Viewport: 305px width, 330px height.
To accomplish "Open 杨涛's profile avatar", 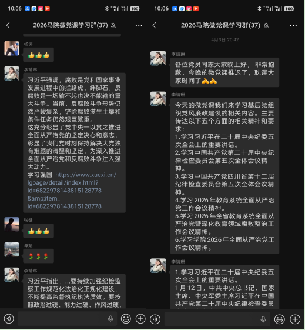I will (12, 48).
